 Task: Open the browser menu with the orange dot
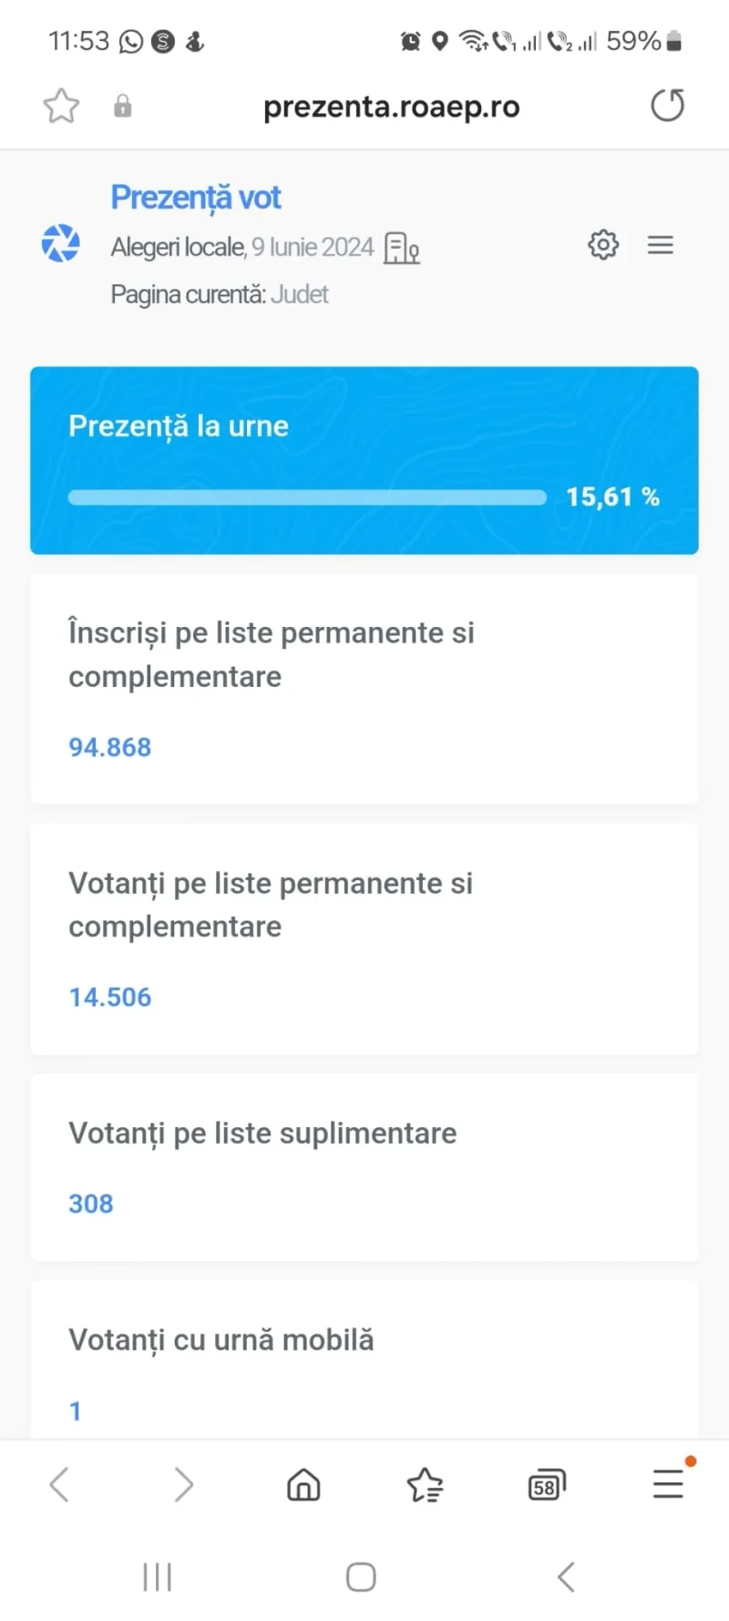669,1483
